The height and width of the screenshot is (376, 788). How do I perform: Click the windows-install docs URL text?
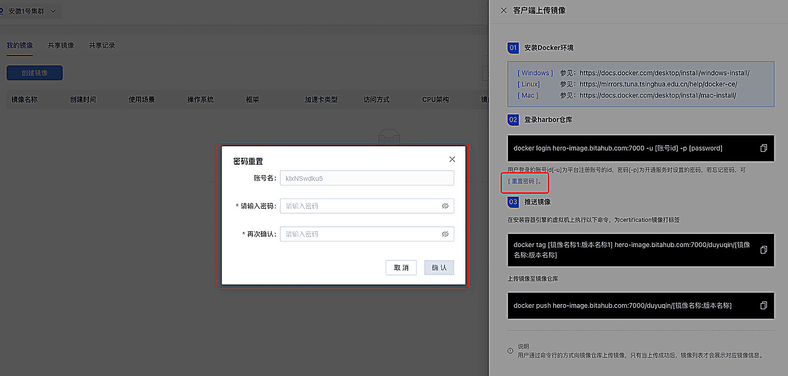pyautogui.click(x=665, y=73)
